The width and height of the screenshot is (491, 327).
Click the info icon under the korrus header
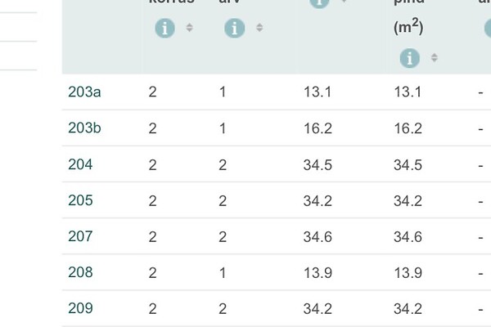tap(165, 29)
